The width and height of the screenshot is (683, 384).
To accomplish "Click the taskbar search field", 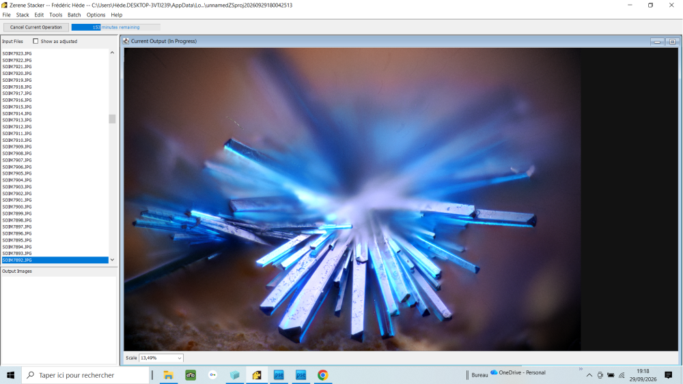I will click(x=85, y=375).
